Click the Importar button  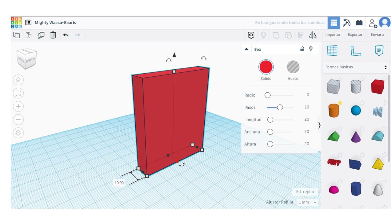[x=333, y=35]
